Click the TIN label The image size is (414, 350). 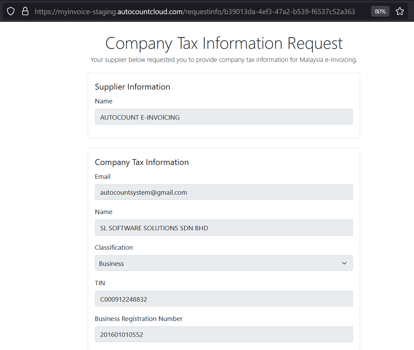[x=100, y=283]
